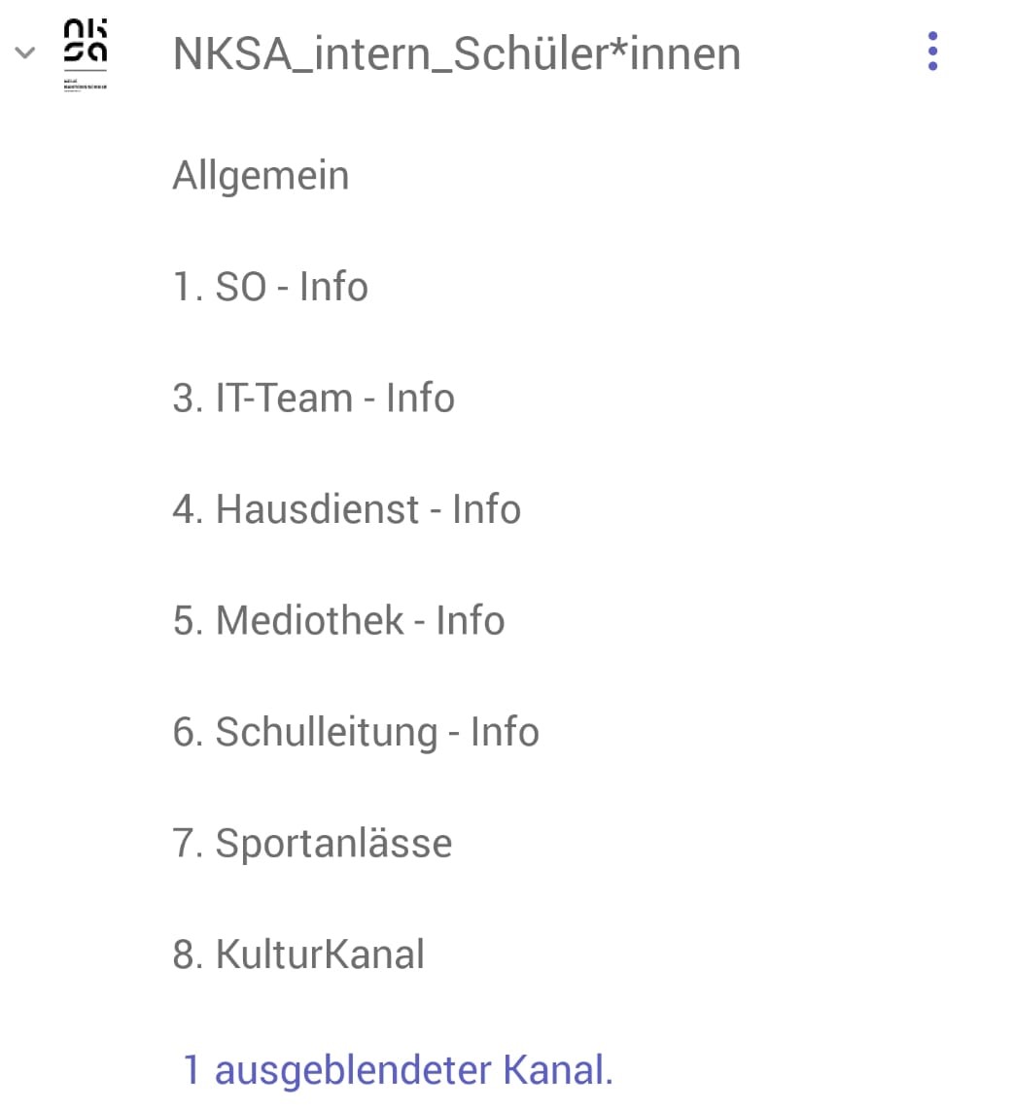This screenshot has height=1111, width=1013.
Task: Open the 7. Sportanlässe channel
Action: [x=312, y=843]
